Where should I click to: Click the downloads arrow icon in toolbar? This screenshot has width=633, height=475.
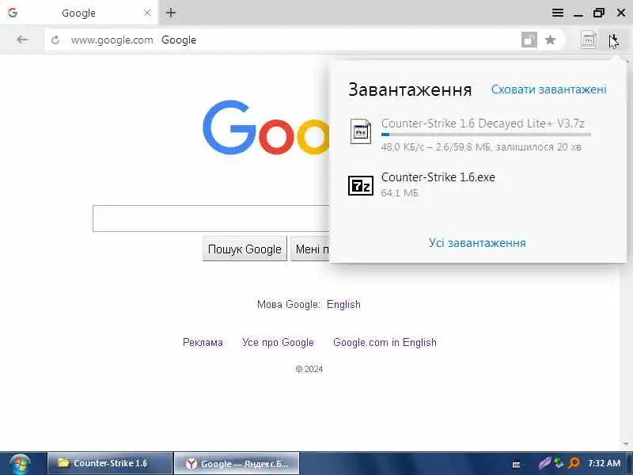coord(614,40)
